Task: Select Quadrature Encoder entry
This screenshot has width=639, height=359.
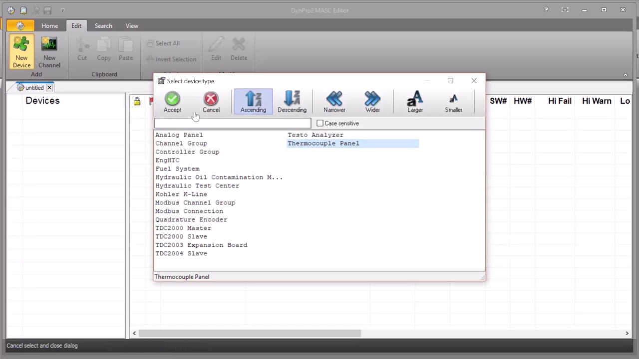Action: [x=191, y=219]
